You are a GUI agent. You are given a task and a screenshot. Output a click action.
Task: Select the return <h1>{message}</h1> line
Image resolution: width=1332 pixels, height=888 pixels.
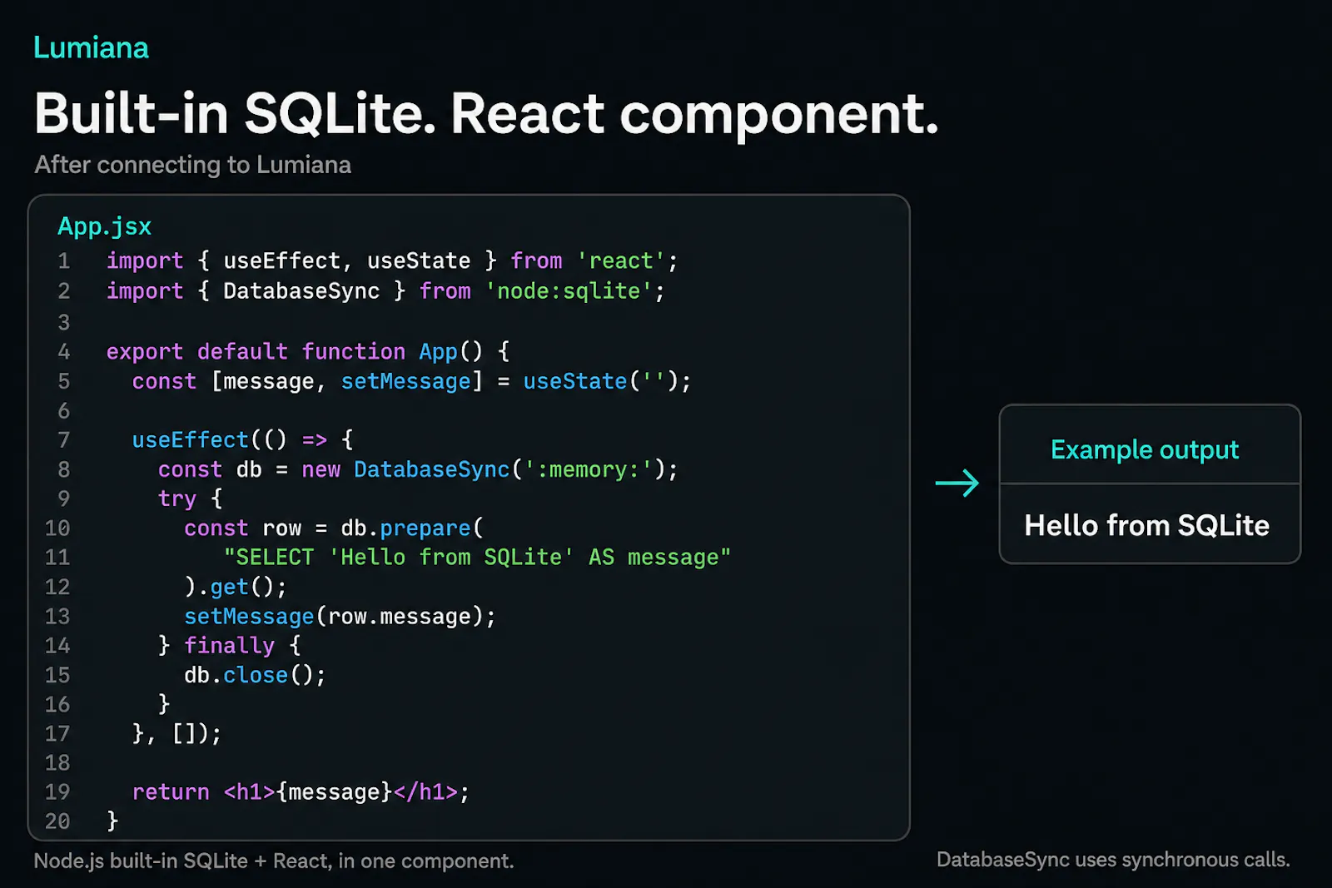click(x=301, y=792)
